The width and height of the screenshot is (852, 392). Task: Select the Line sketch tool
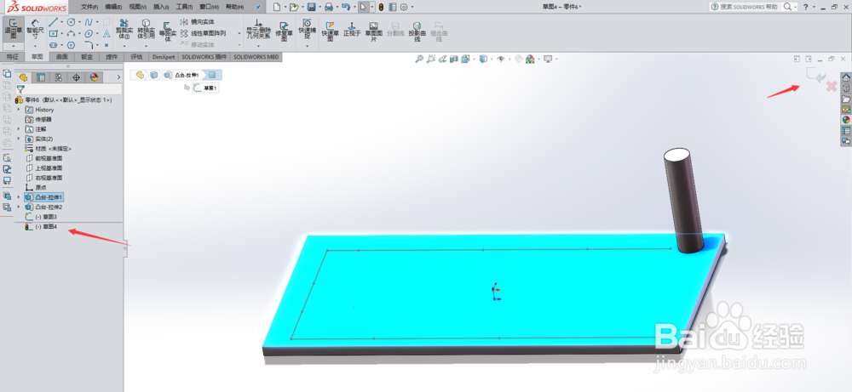point(53,22)
